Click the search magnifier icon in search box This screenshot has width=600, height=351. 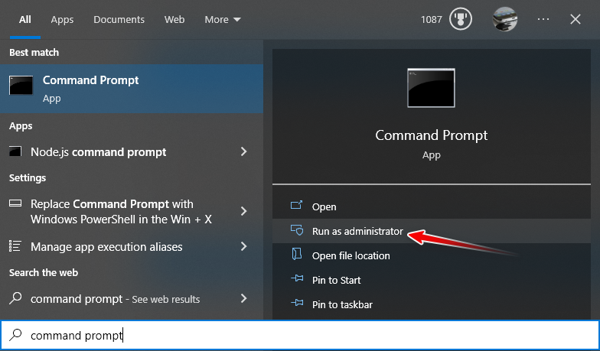pyautogui.click(x=15, y=335)
